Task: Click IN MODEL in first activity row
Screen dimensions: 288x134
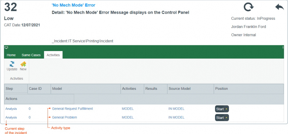Action: (x=176, y=109)
